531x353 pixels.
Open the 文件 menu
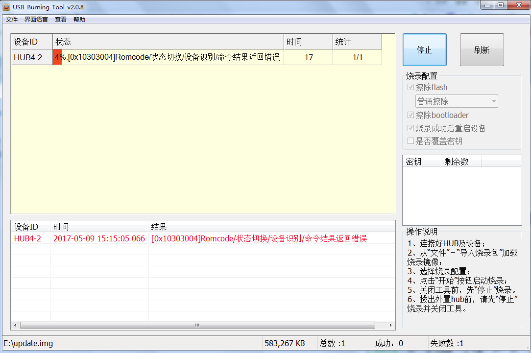pos(12,20)
